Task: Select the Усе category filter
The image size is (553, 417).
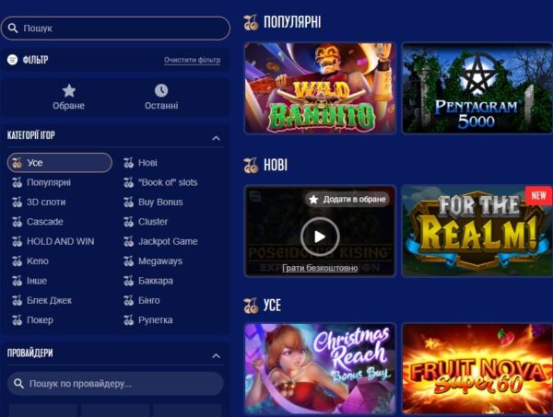Action: pyautogui.click(x=60, y=163)
